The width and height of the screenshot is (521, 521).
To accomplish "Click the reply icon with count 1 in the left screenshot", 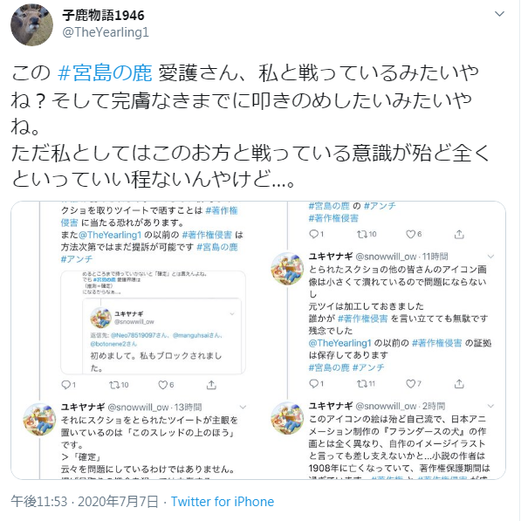I will (x=66, y=385).
